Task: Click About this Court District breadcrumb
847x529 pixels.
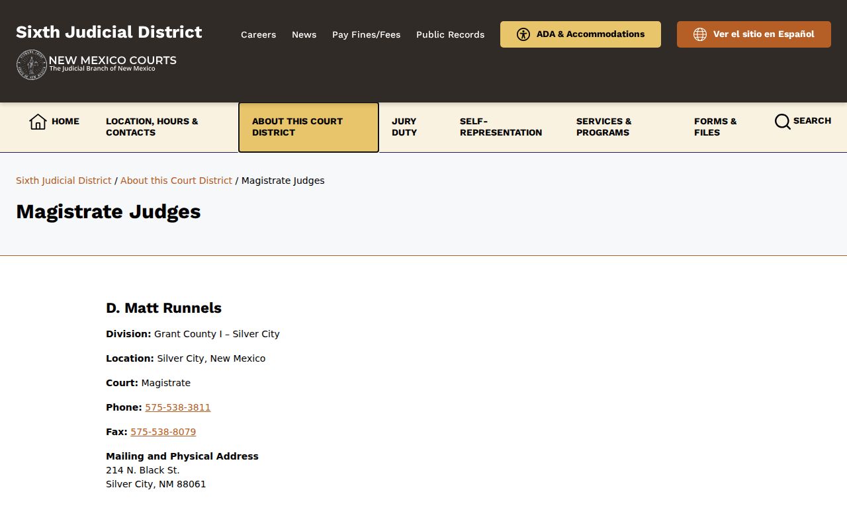Action: 176,181
